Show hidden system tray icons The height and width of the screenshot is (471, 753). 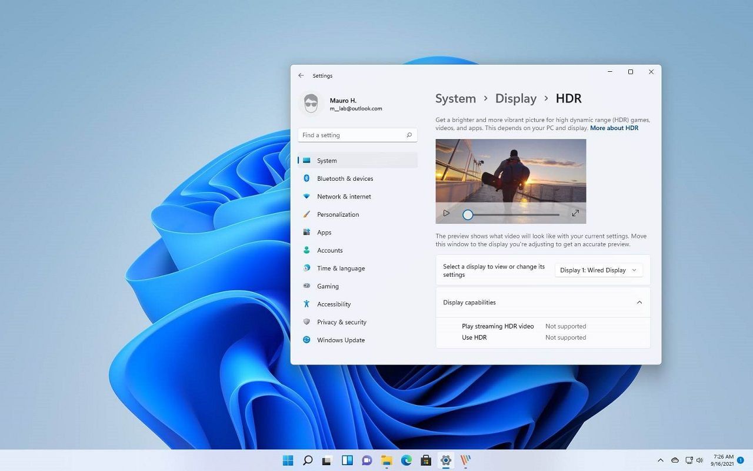(660, 460)
